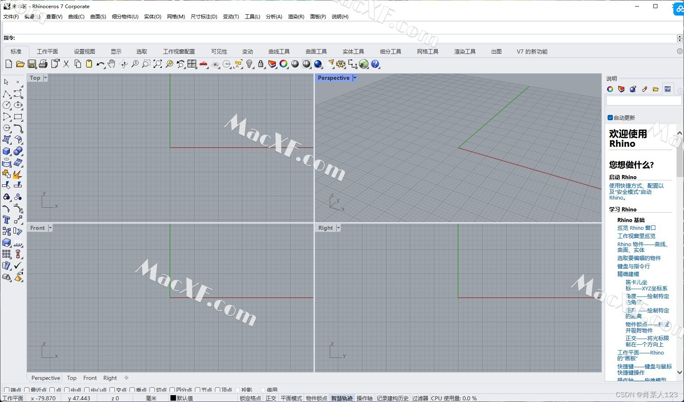Screen dimensions: 684x402
Task: Open Options gear icon in toolbar
Action: [x=341, y=64]
